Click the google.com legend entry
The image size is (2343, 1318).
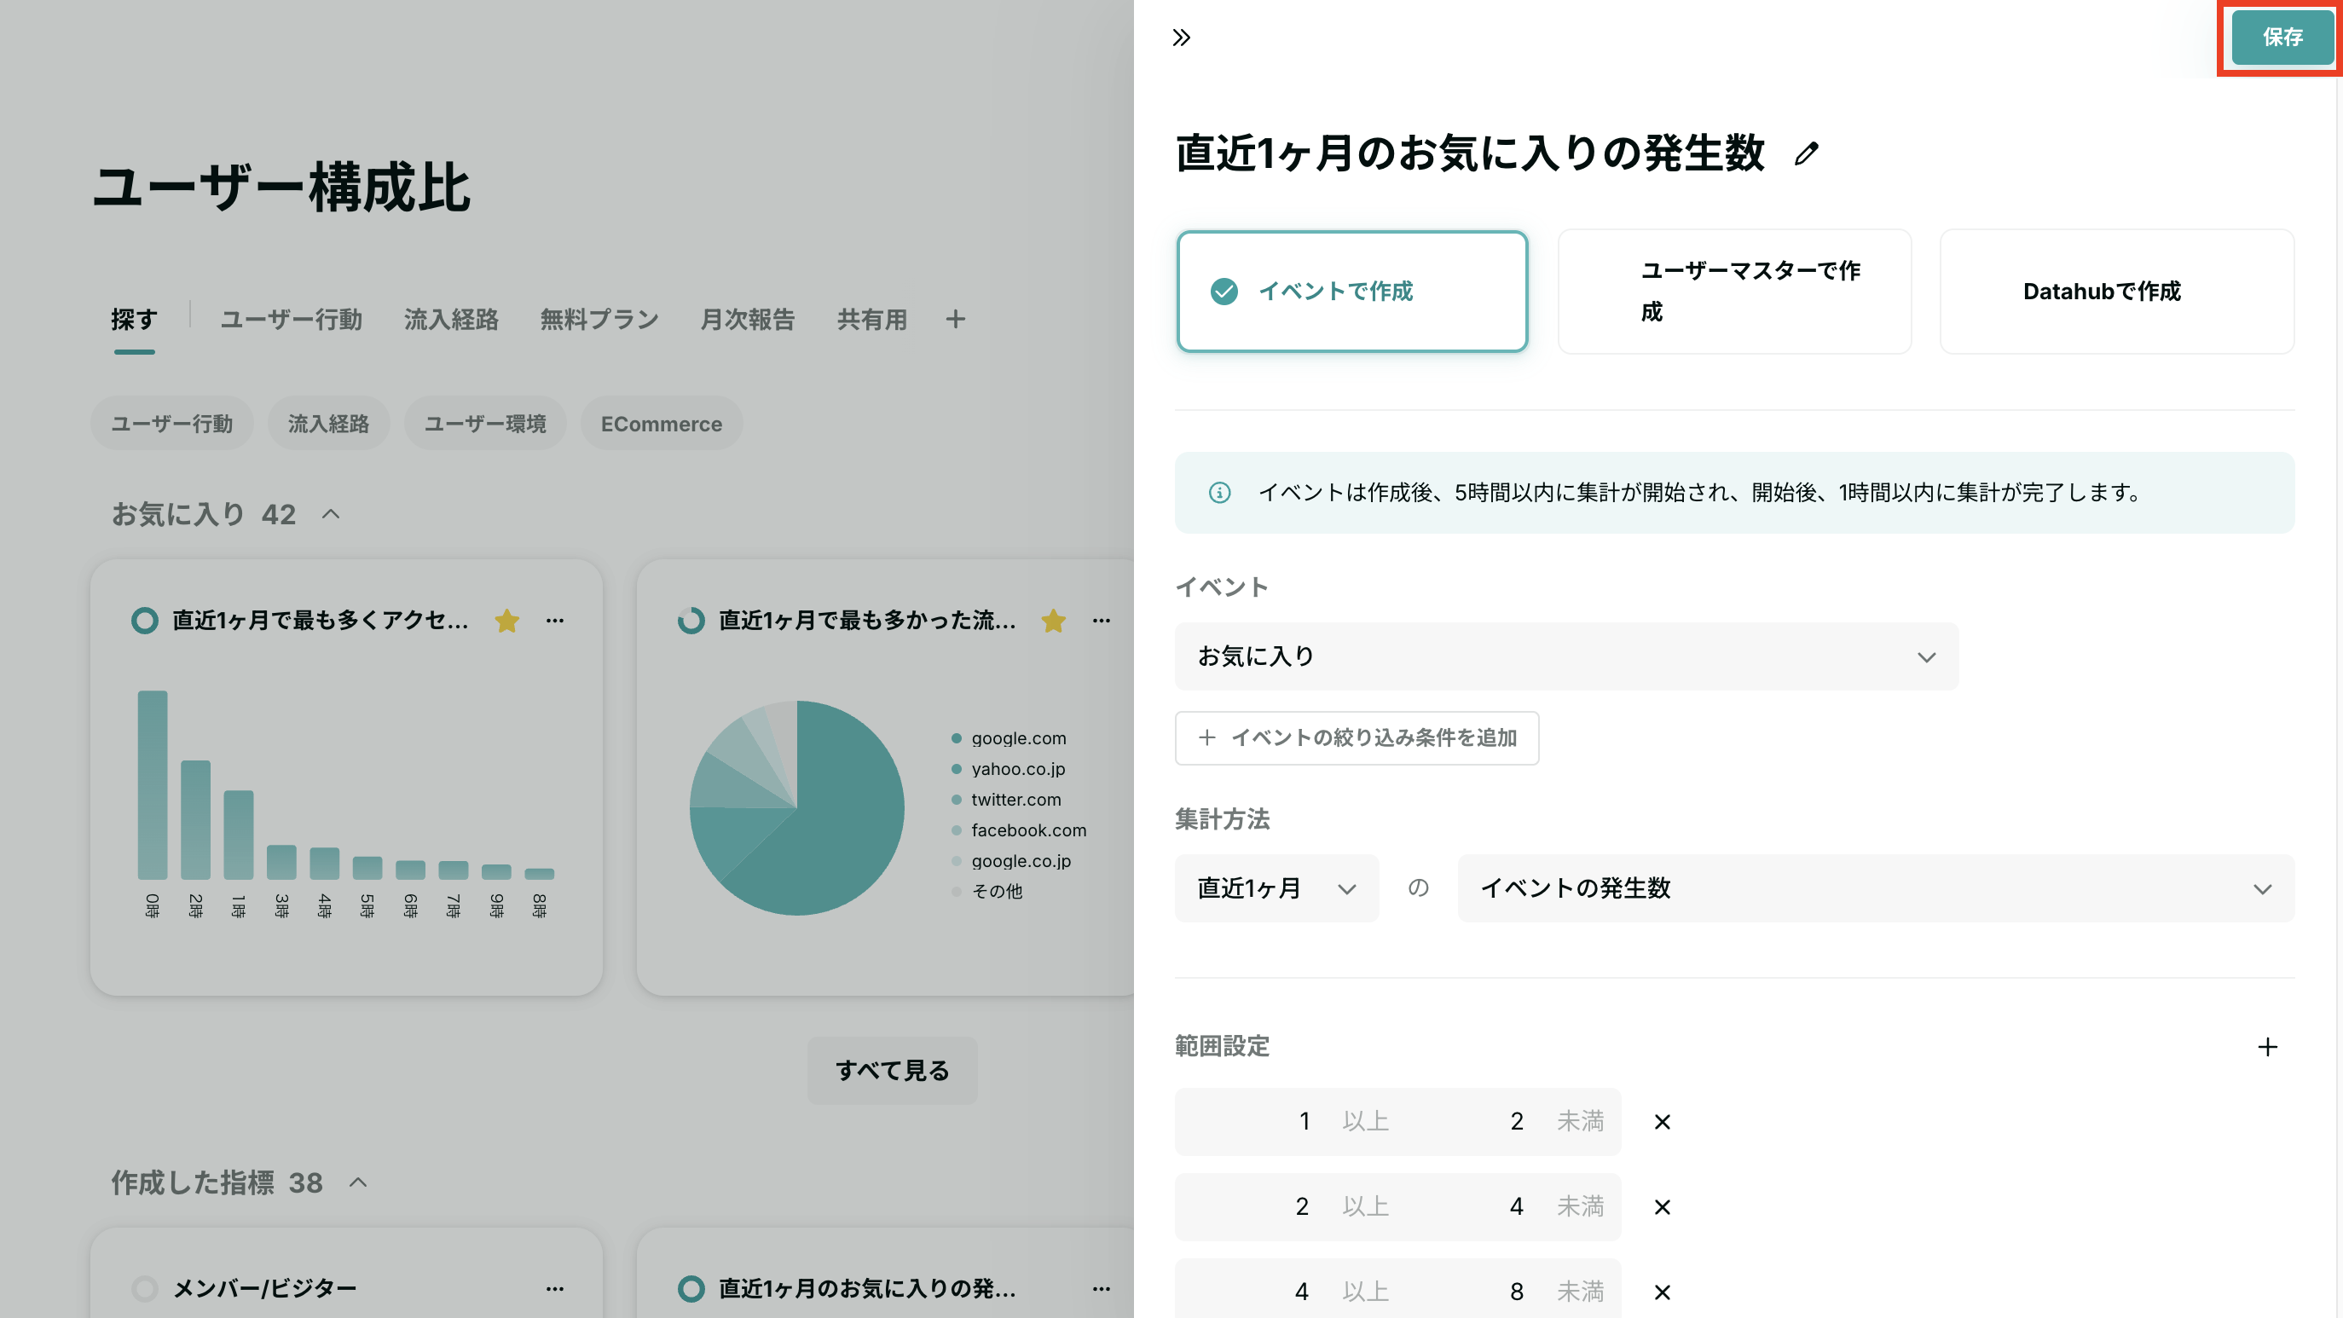tap(1018, 738)
